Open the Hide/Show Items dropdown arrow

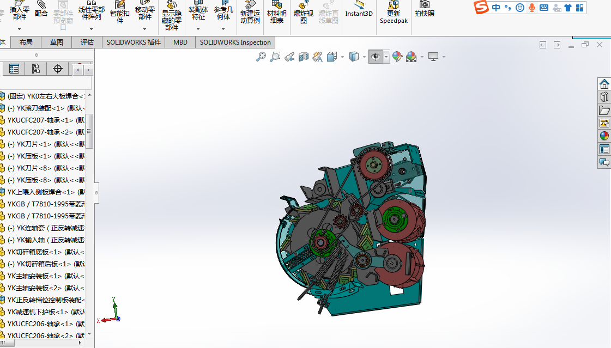(386, 57)
